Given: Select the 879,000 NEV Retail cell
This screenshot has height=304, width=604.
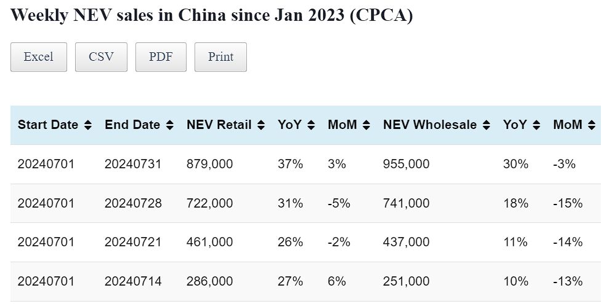Looking at the screenshot, I should (x=209, y=164).
